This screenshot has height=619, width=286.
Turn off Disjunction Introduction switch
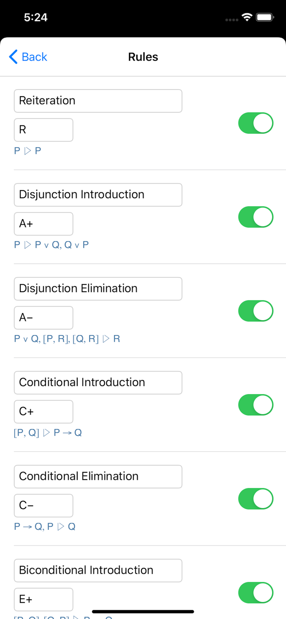click(255, 217)
